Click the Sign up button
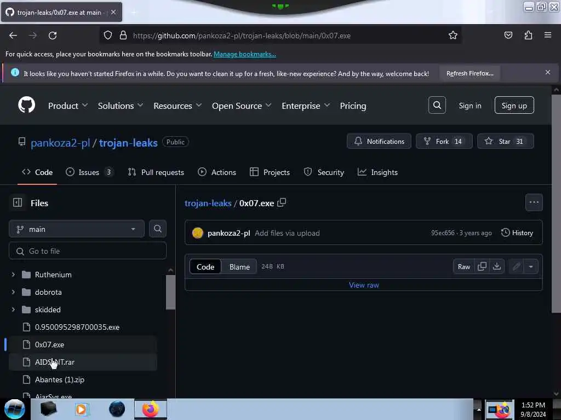The width and height of the screenshot is (561, 420). 514,106
